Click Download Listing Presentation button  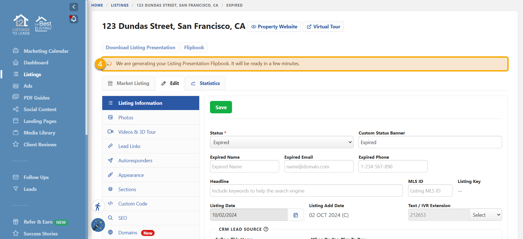[x=140, y=48]
